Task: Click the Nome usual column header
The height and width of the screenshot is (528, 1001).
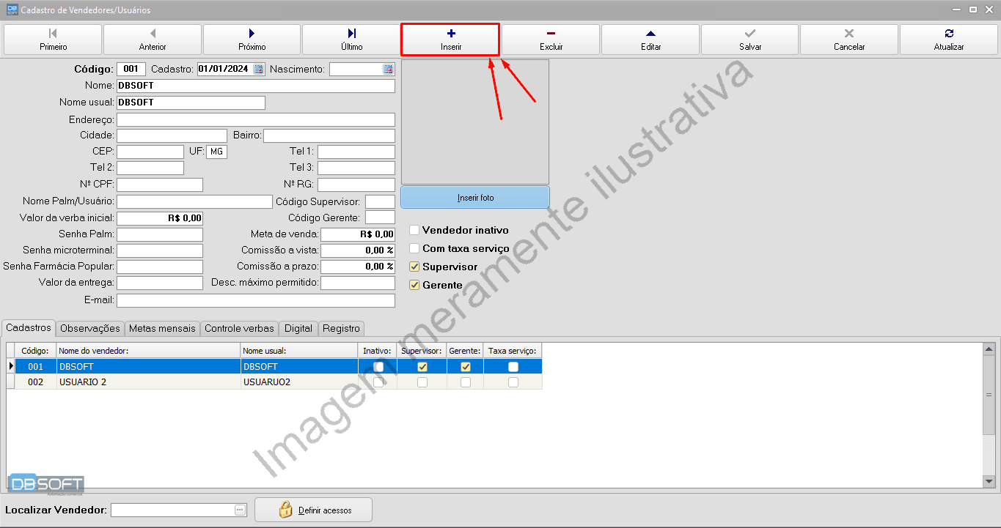Action: click(x=299, y=351)
